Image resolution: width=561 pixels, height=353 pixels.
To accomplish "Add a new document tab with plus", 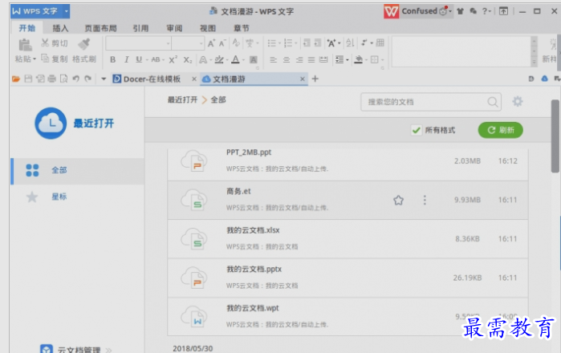I will 315,79.
